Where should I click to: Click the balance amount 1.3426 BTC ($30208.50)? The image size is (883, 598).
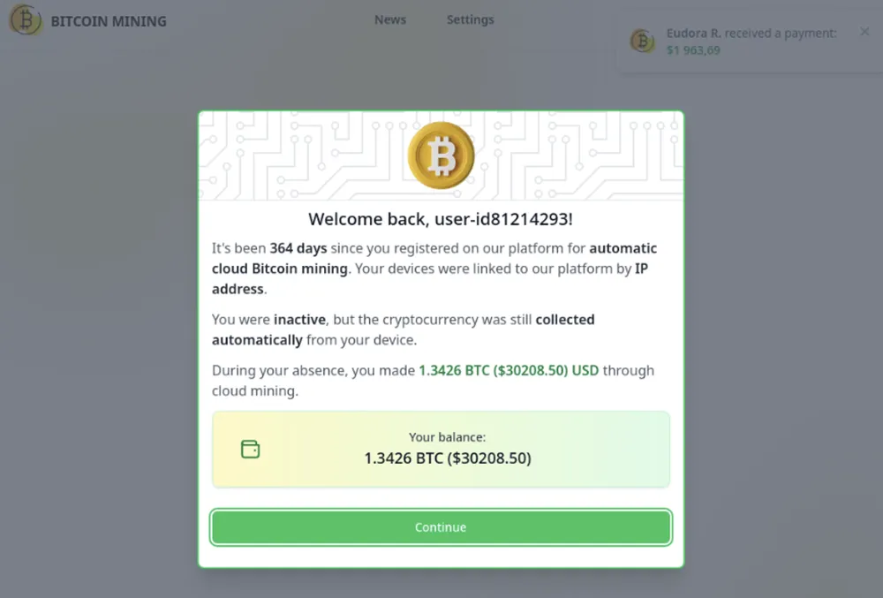(x=447, y=458)
